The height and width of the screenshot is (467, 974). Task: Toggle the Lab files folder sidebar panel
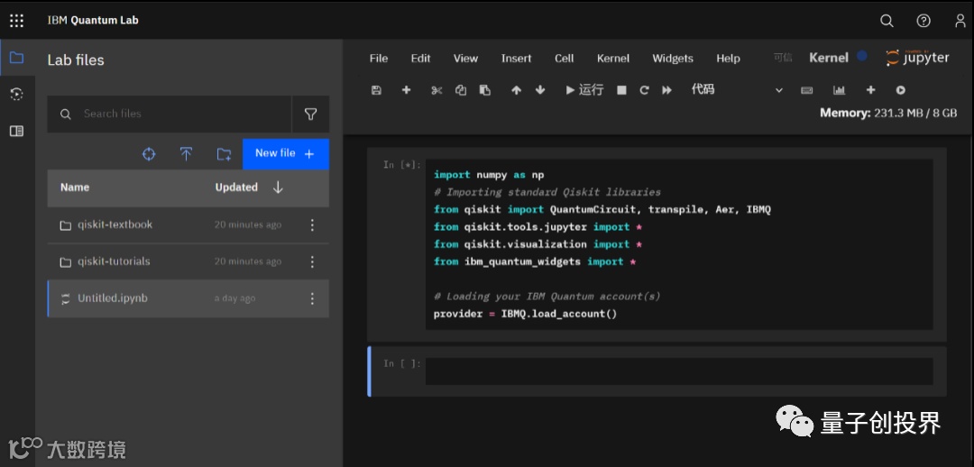(16, 59)
